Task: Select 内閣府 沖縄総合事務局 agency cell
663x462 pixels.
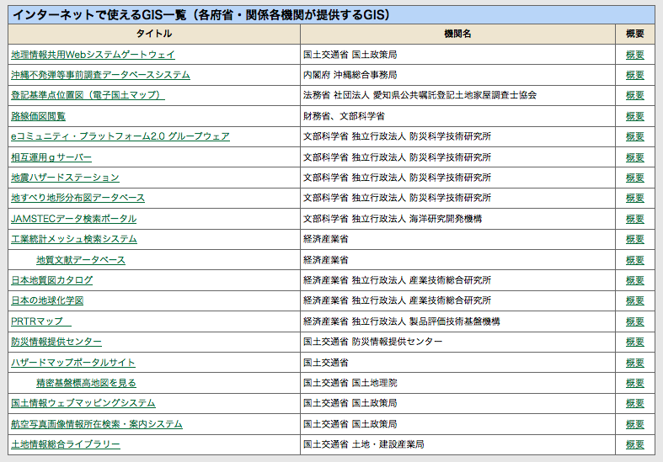Action: click(458, 75)
